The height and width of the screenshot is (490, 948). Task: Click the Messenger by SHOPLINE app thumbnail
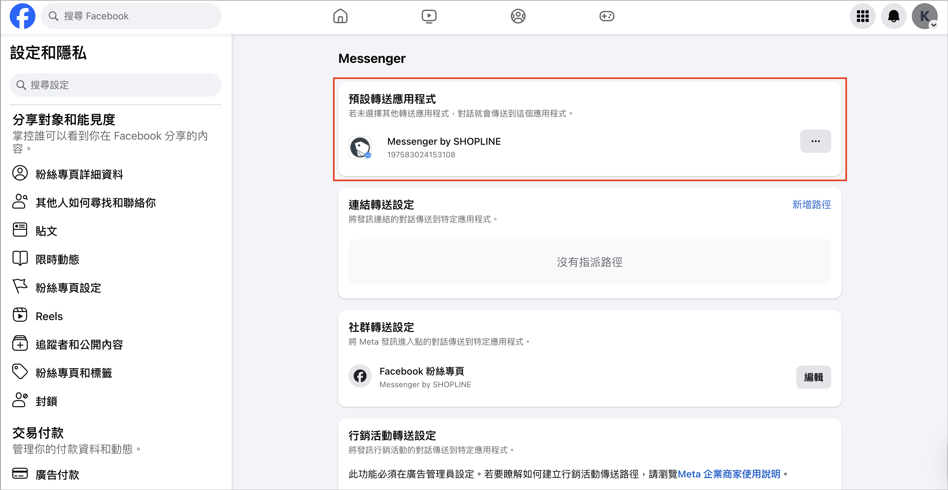click(x=360, y=147)
